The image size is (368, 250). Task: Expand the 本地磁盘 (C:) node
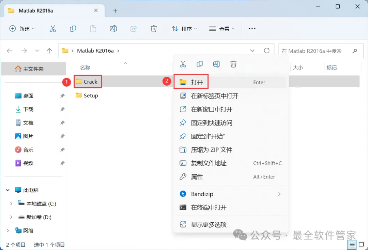tap(11, 204)
